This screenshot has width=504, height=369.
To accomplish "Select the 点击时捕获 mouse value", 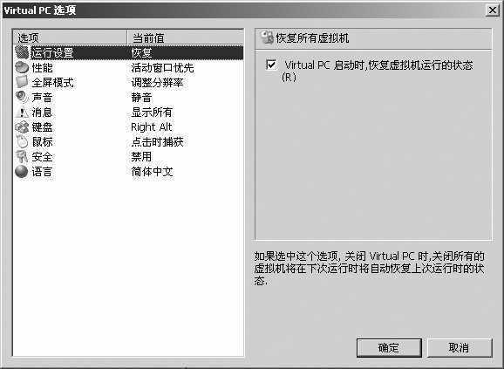I will pyautogui.click(x=157, y=142).
